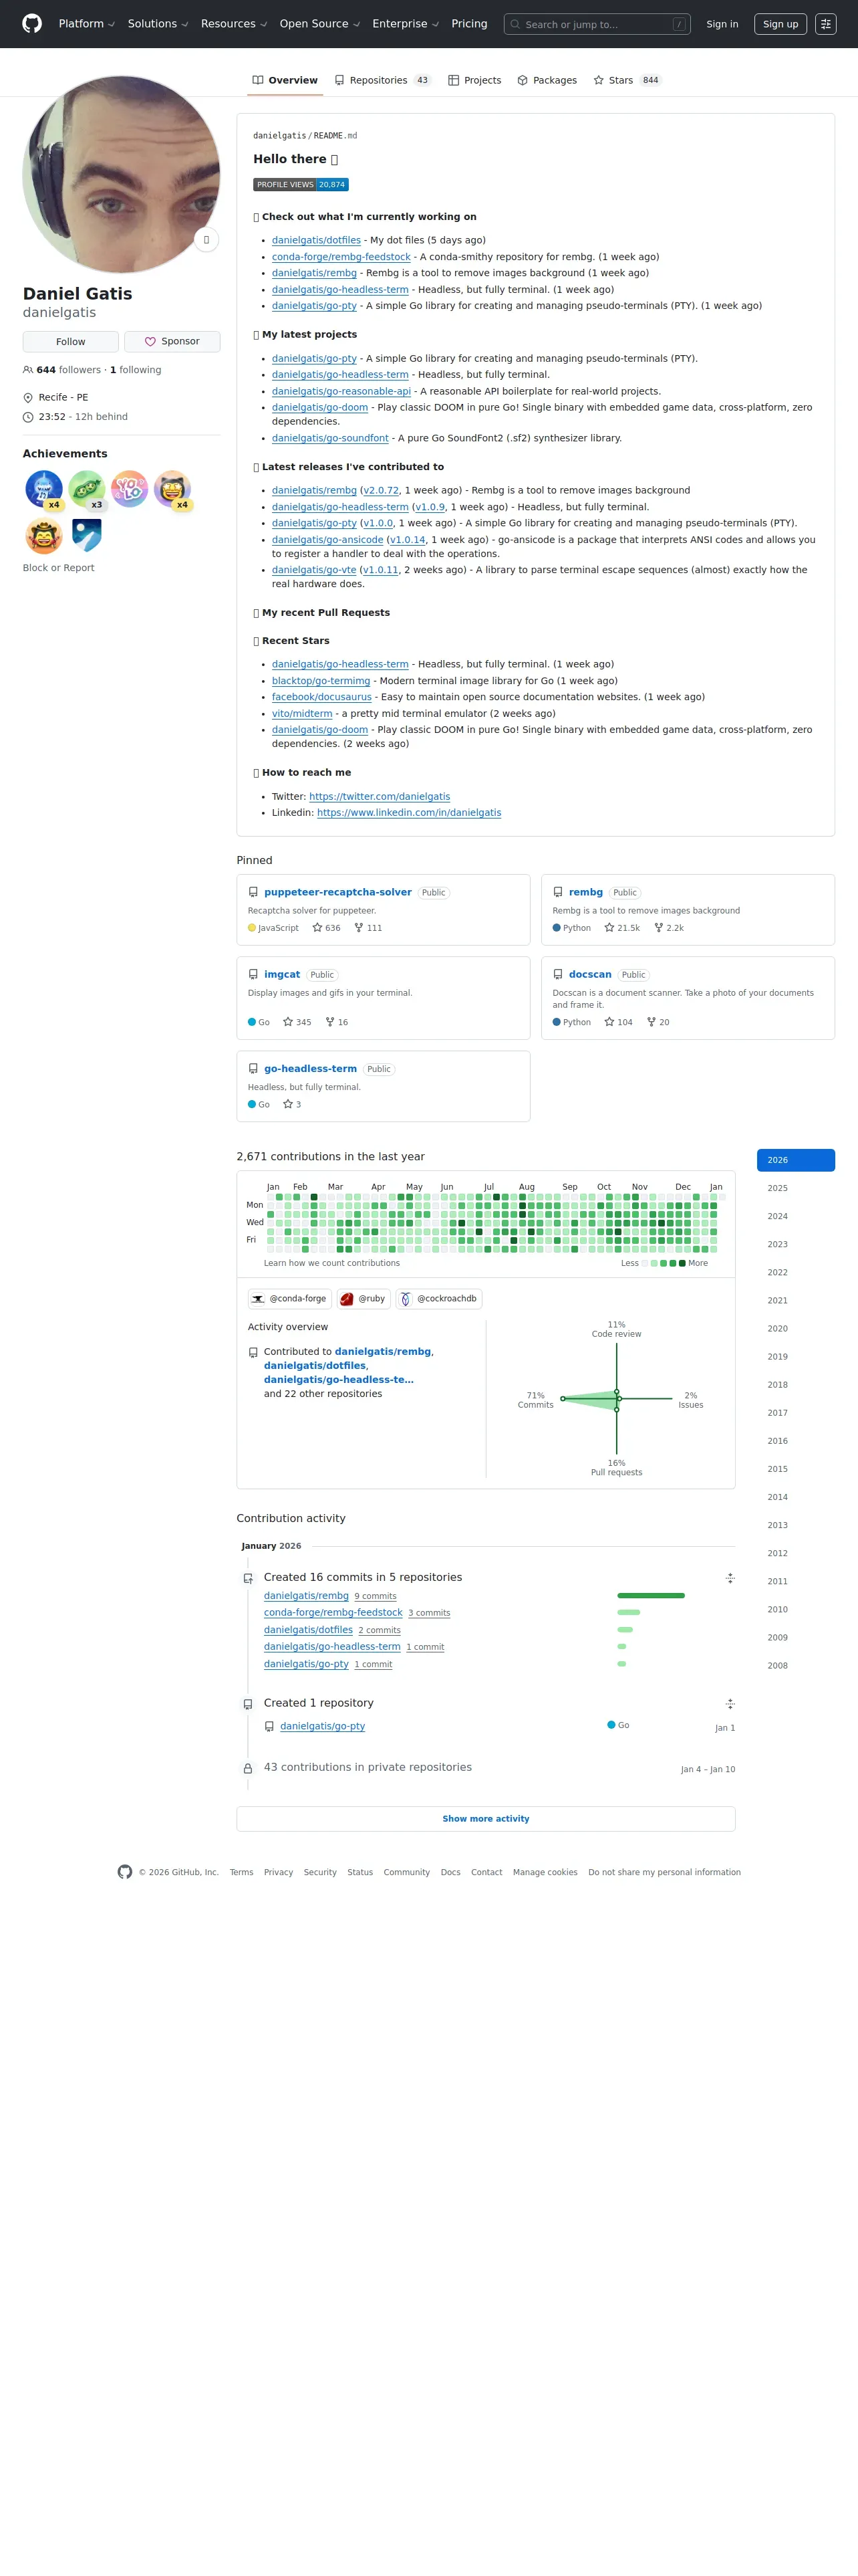Expand the Resources menu

pos(234,24)
